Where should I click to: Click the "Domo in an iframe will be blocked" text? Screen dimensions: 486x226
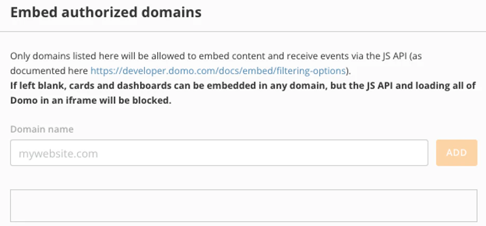click(90, 101)
